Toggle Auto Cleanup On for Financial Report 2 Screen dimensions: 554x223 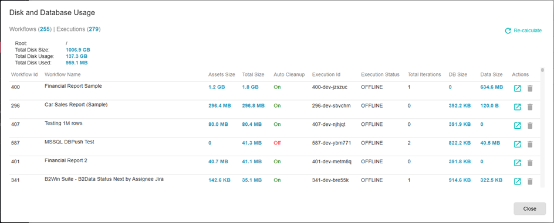[277, 162]
